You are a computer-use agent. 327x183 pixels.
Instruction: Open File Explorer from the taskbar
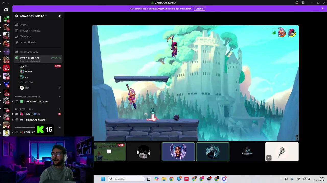(164, 179)
